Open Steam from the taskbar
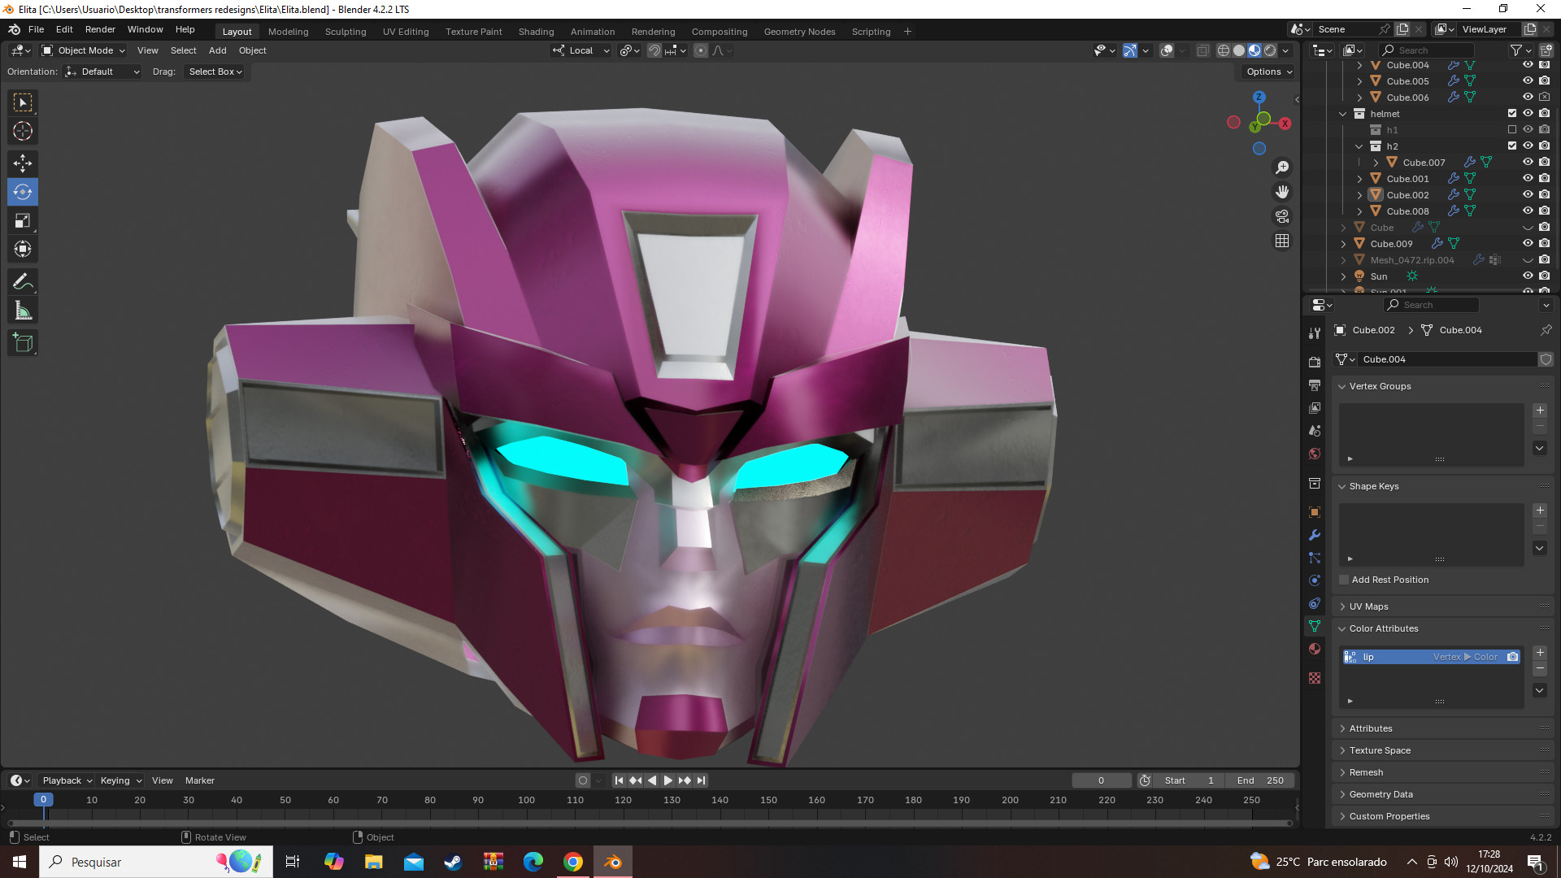This screenshot has height=878, width=1561. point(454,862)
